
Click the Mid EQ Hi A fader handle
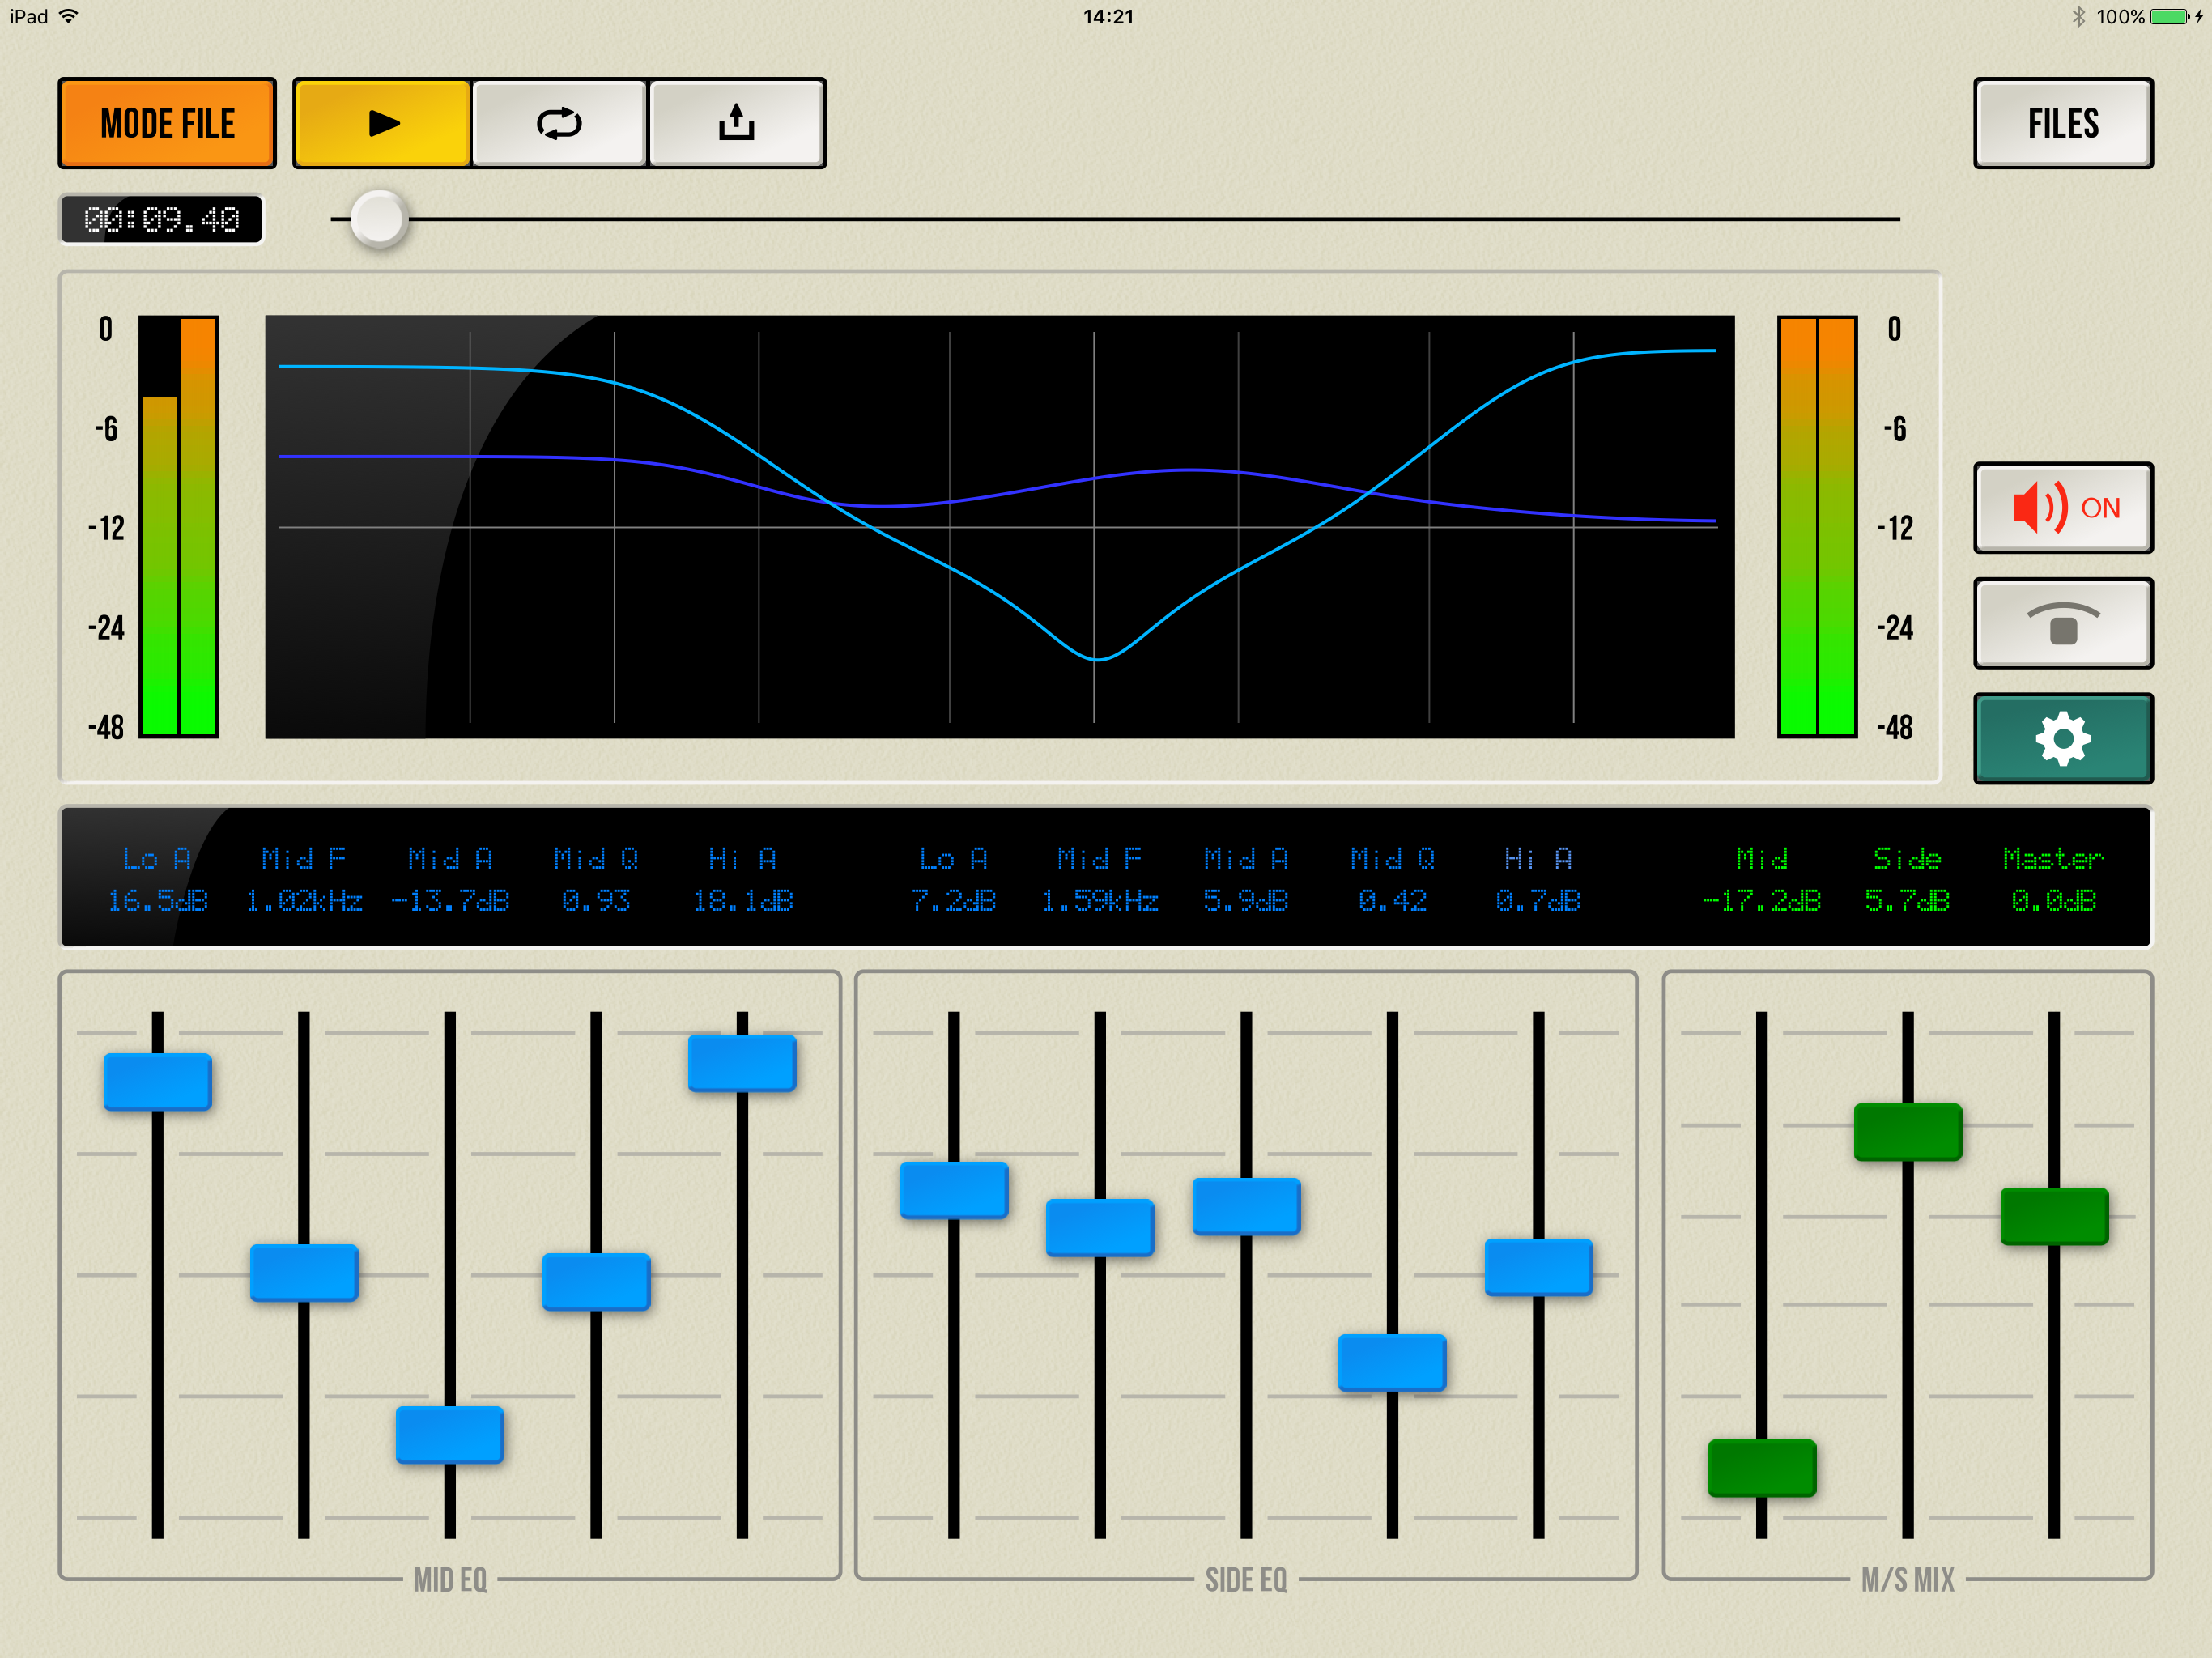click(x=742, y=1063)
